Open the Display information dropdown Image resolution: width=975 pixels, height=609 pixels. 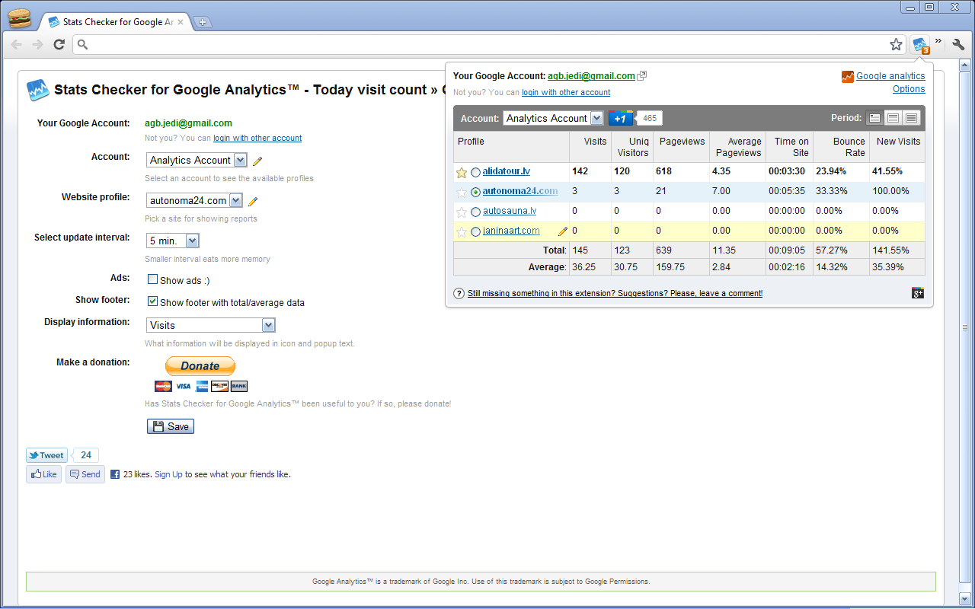coord(211,325)
